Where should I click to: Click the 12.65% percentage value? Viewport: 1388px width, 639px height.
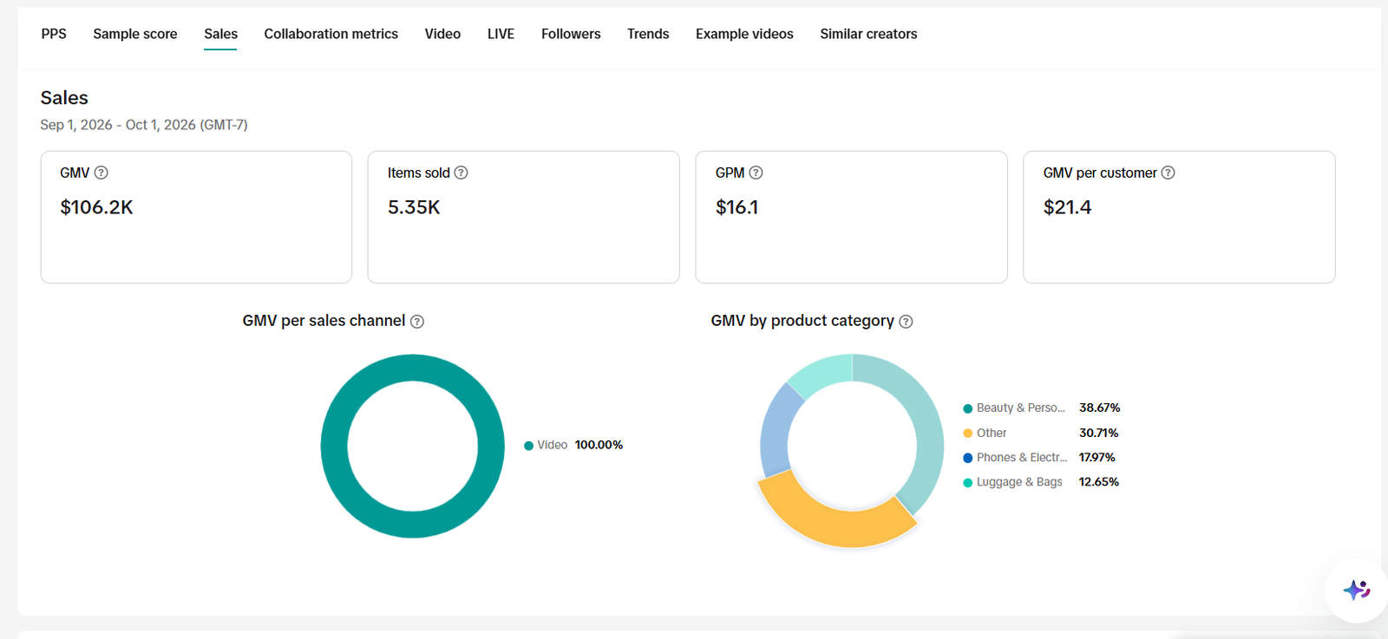(1098, 482)
